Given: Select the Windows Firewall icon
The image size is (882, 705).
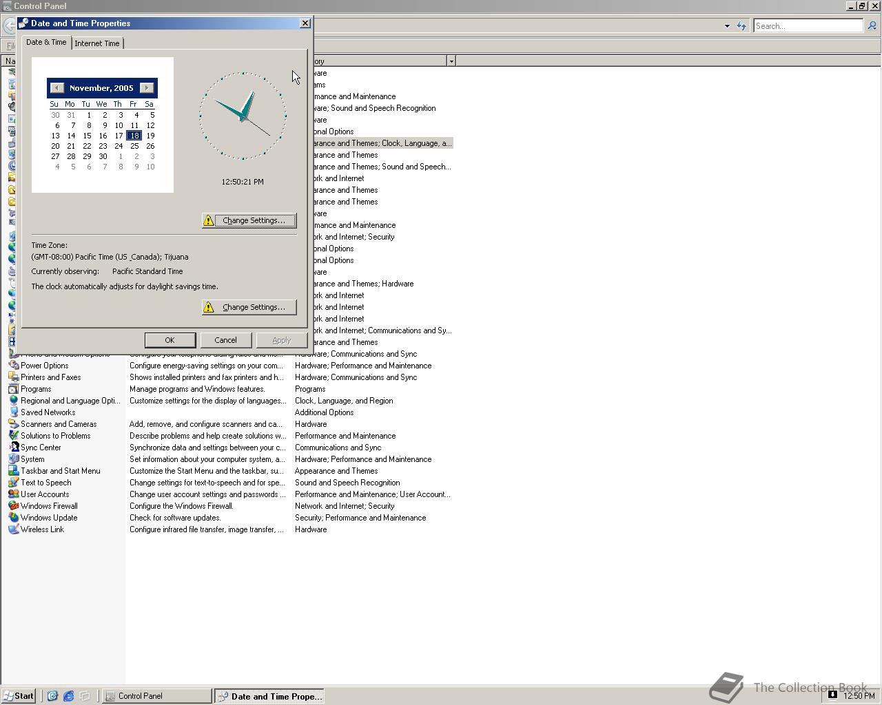Looking at the screenshot, I should [13, 506].
